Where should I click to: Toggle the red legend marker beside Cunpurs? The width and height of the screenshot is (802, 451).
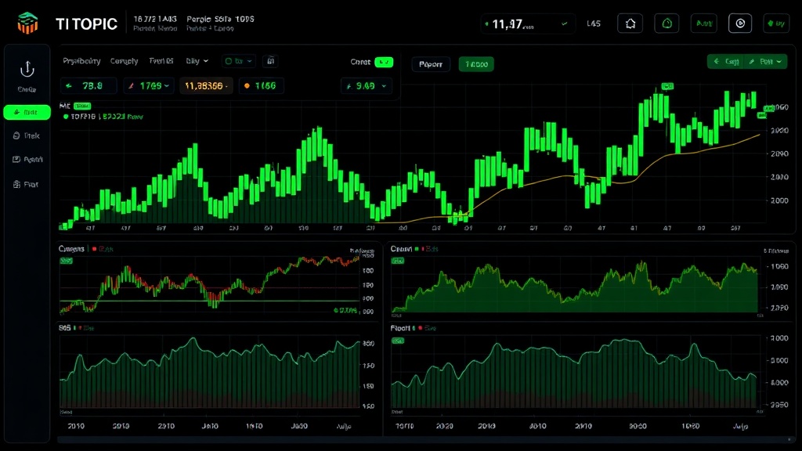pyautogui.click(x=94, y=249)
